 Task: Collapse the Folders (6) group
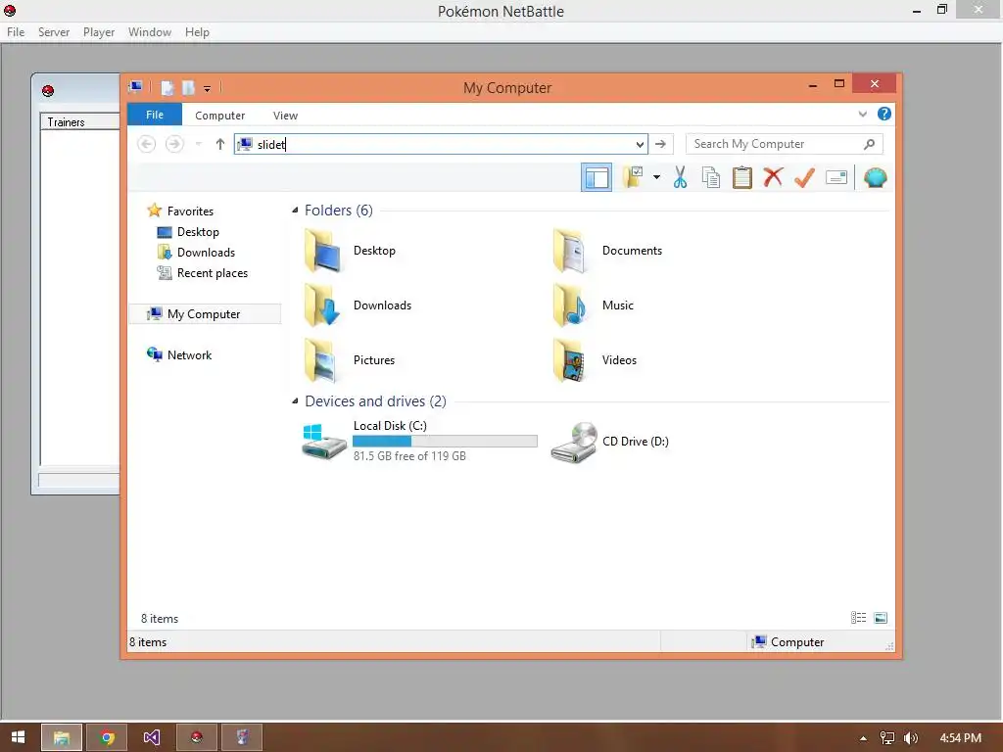pos(295,211)
